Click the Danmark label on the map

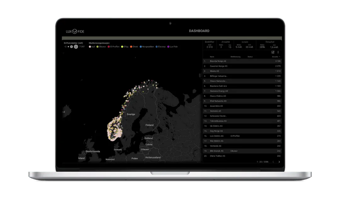pyautogui.click(x=118, y=149)
